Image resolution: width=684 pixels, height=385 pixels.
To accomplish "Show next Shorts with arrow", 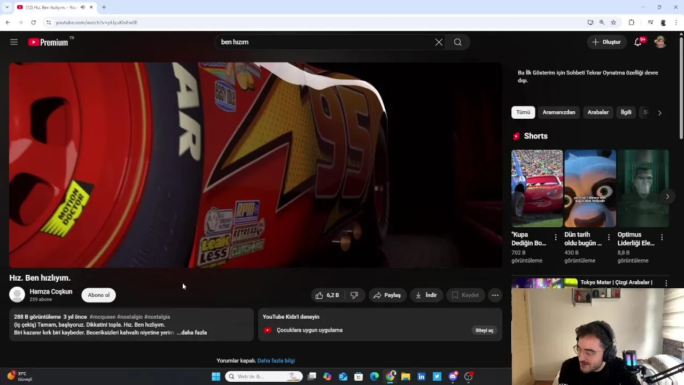I will (x=667, y=196).
